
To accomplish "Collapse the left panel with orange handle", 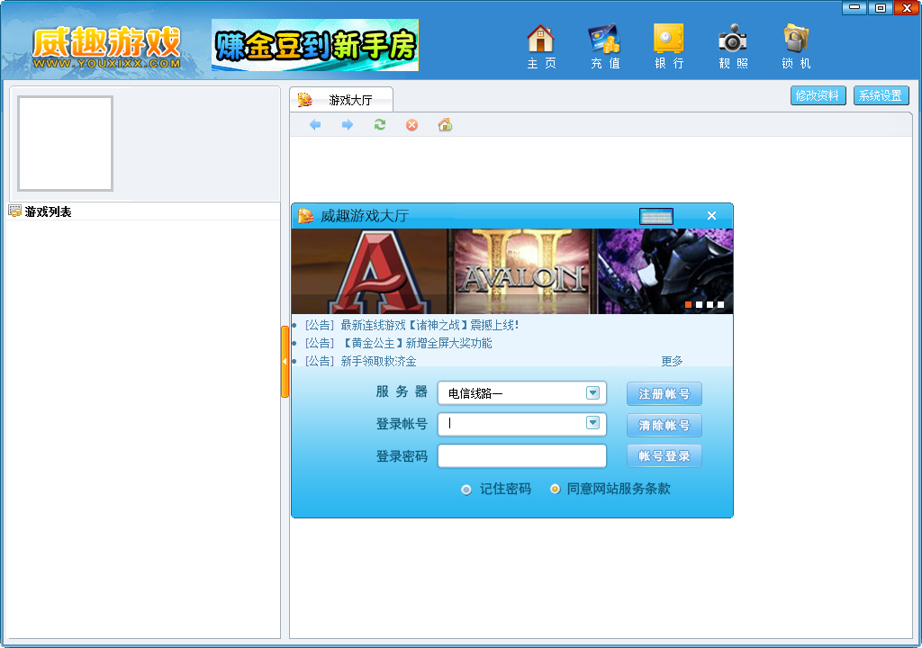I will click(285, 362).
